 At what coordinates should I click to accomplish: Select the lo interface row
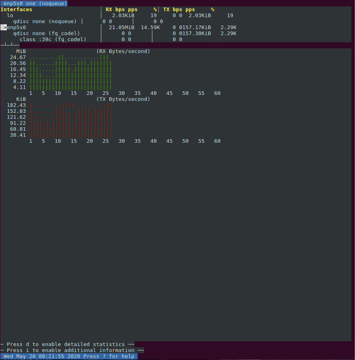pyautogui.click(x=10, y=16)
